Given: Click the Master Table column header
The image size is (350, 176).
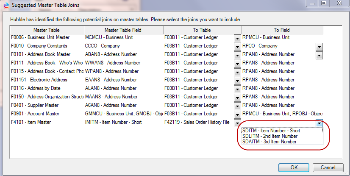Looking at the screenshot, I should tap(47, 30).
